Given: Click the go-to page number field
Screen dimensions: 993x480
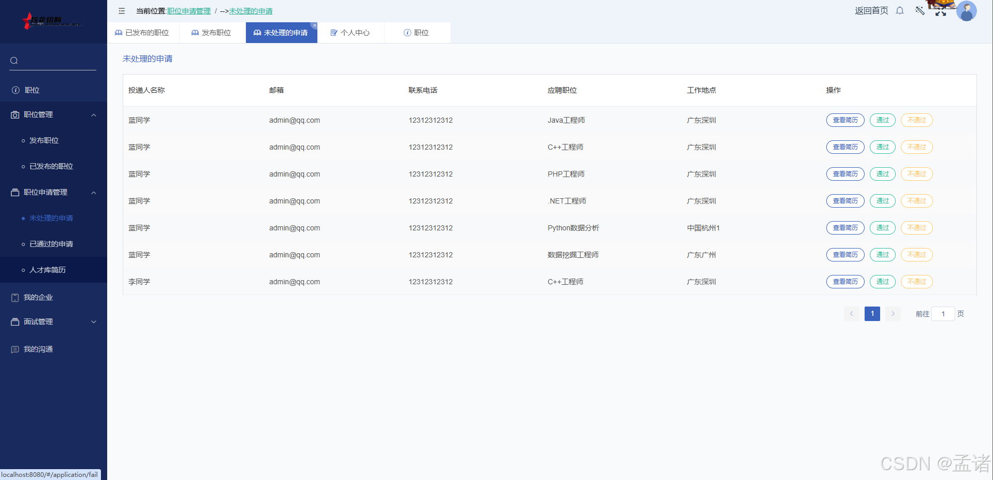Looking at the screenshot, I should (x=943, y=314).
